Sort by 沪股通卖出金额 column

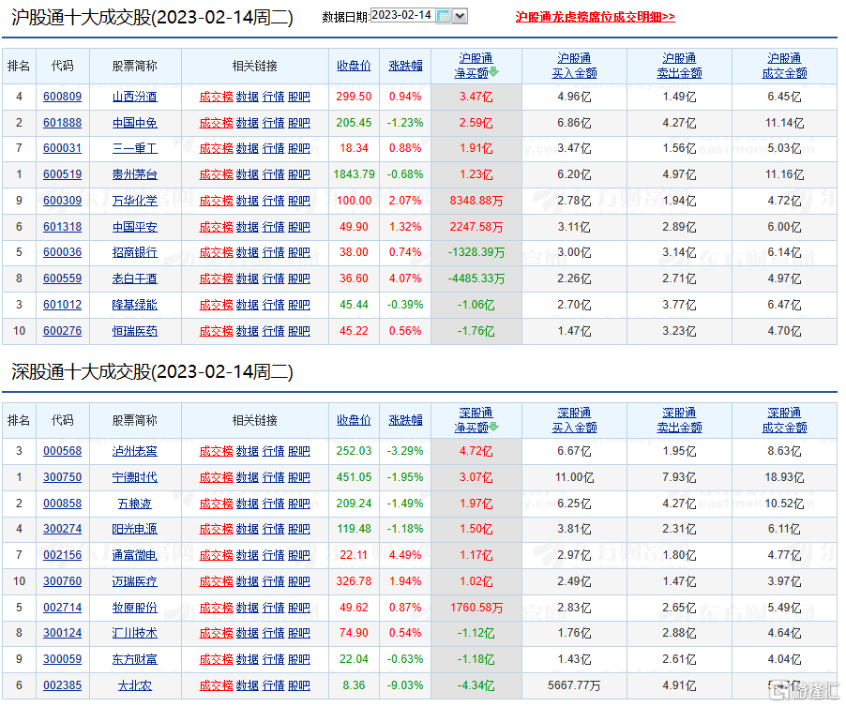pyautogui.click(x=679, y=66)
